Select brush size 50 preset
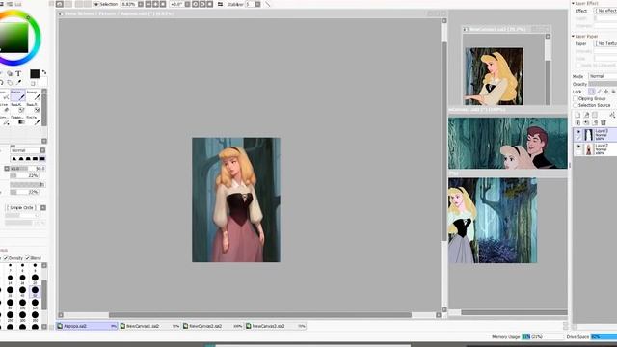Screen dimensions: 617x347 35,291
